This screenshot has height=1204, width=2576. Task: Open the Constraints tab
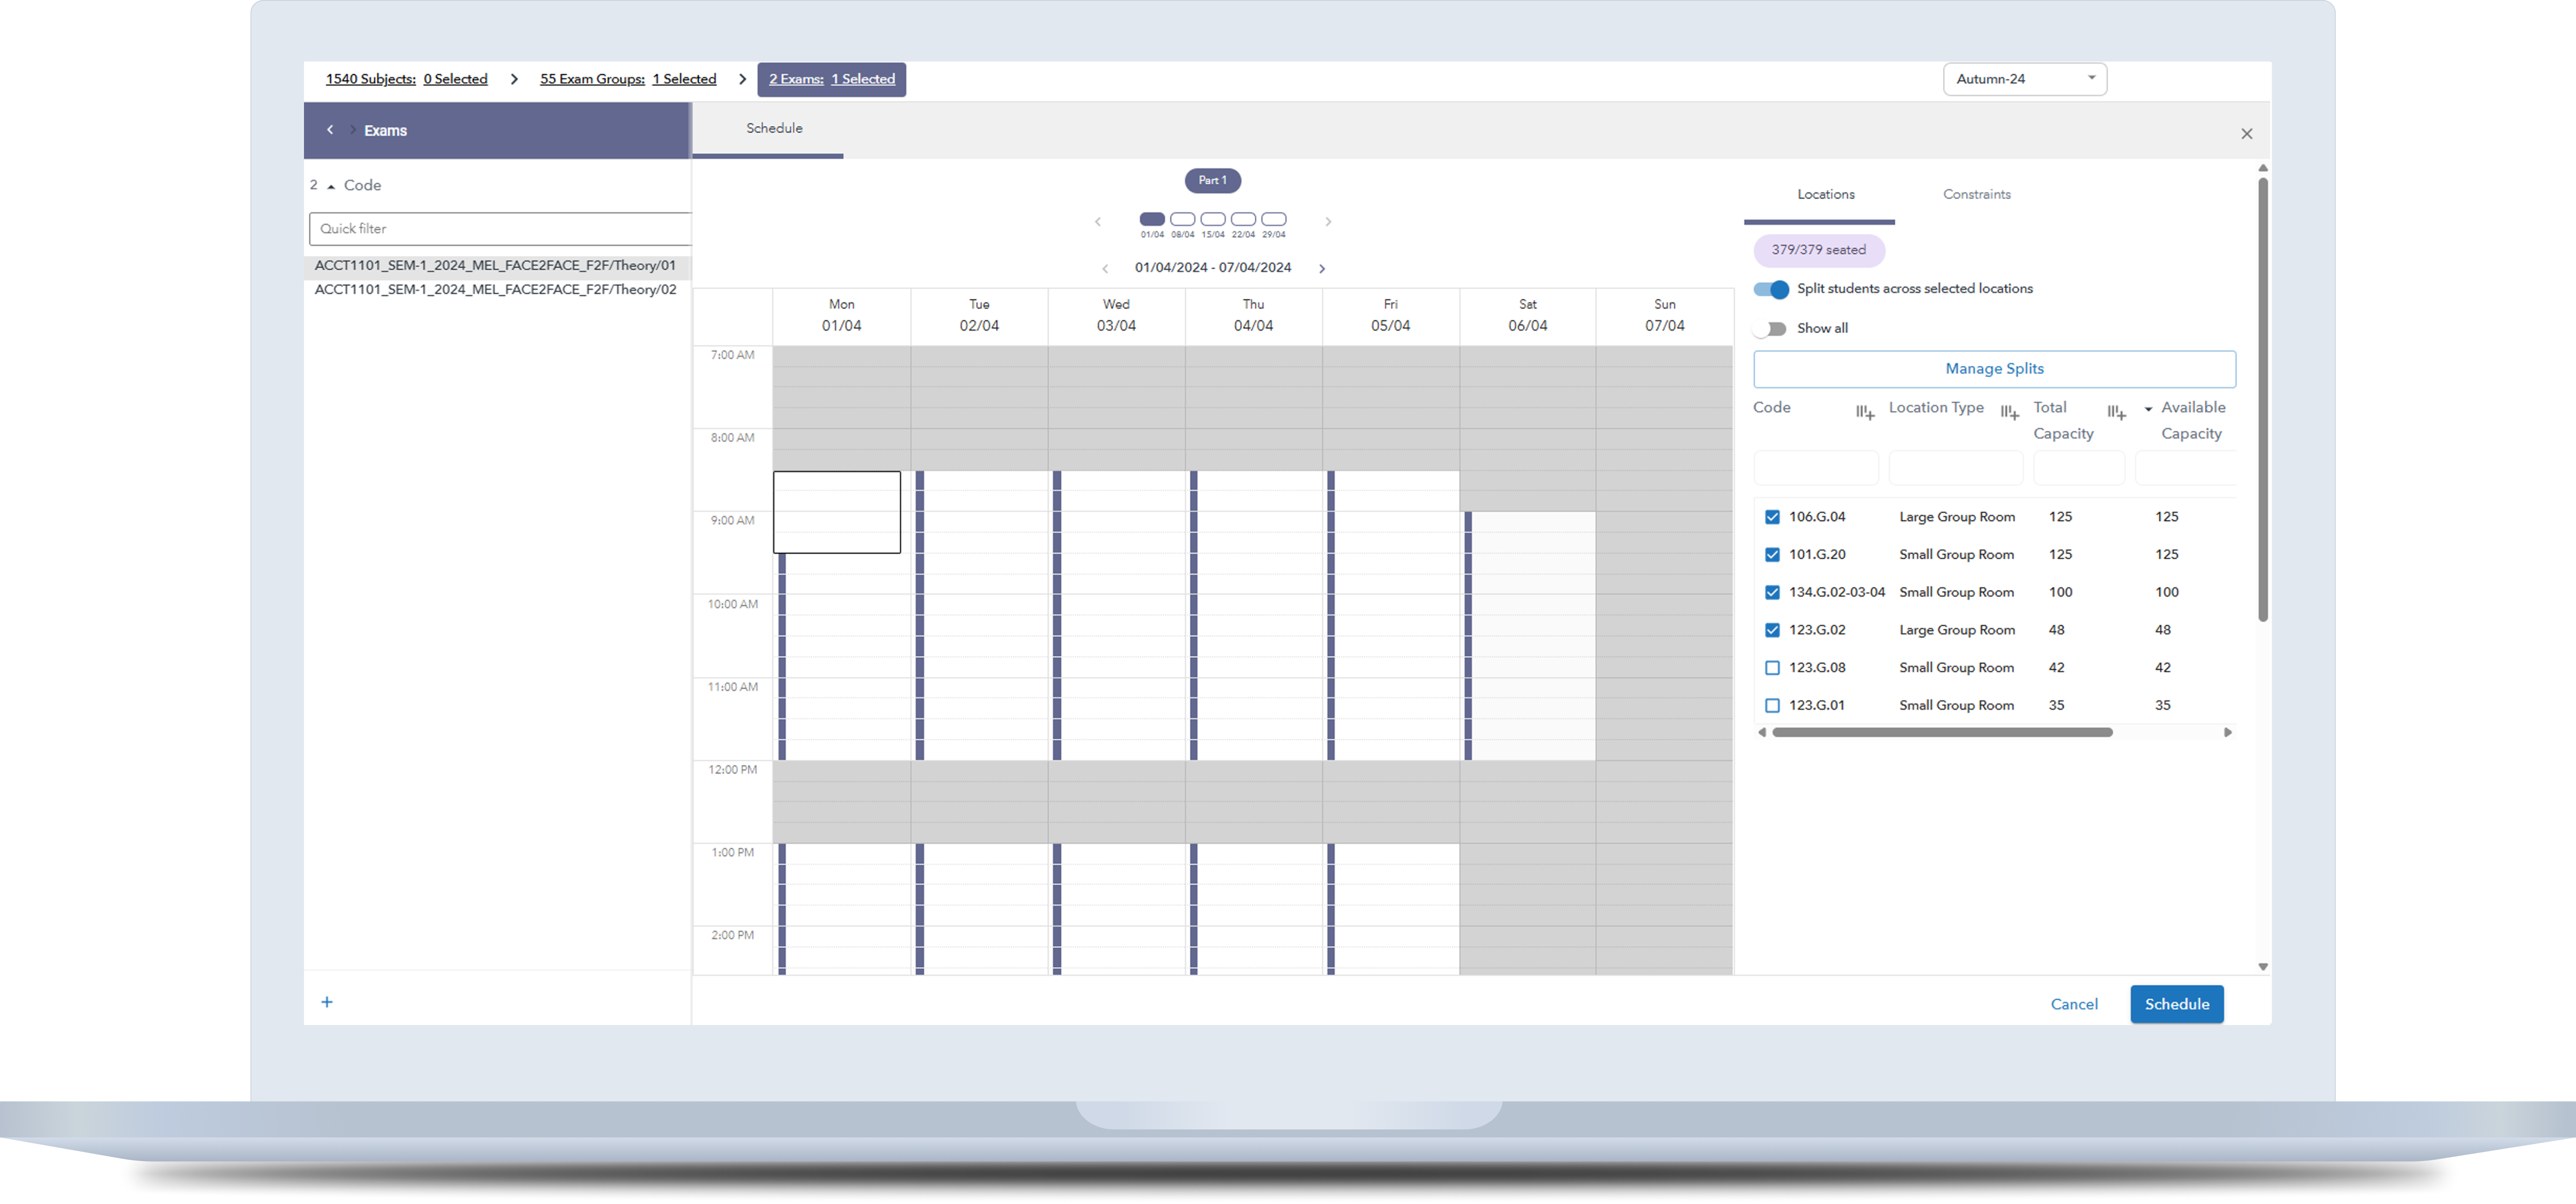1976,195
